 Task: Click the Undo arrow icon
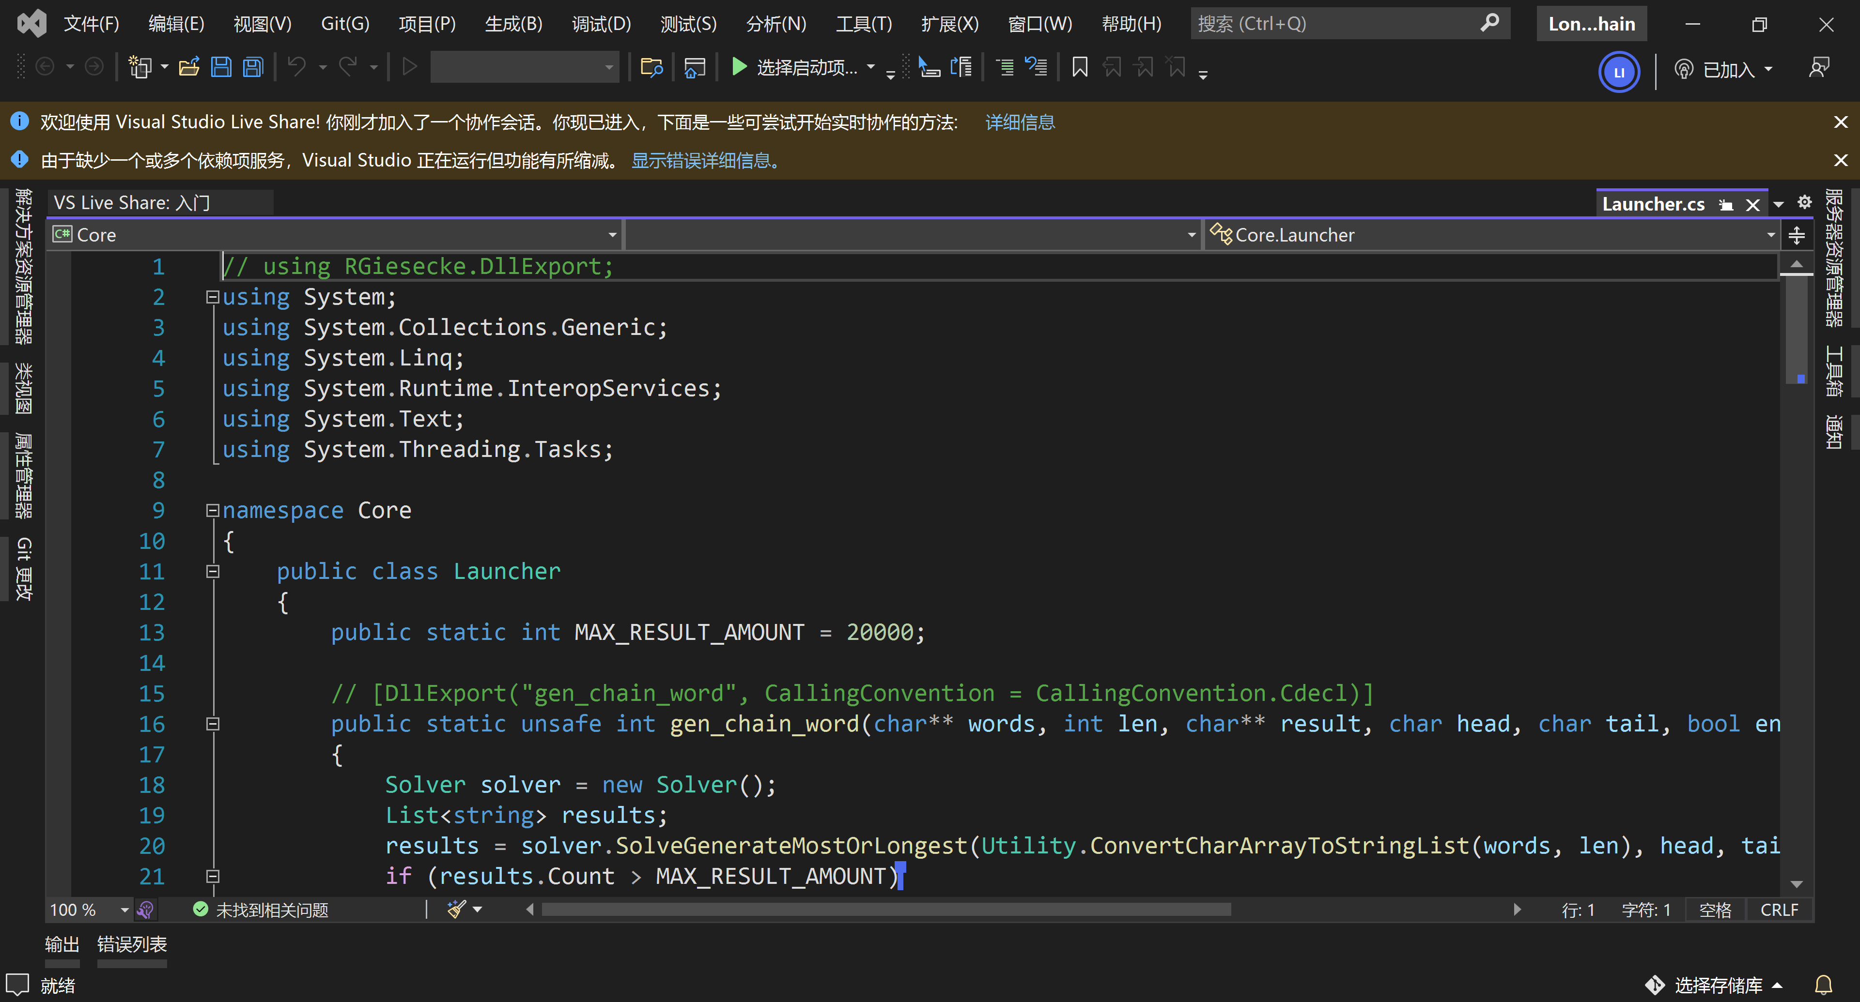297,67
